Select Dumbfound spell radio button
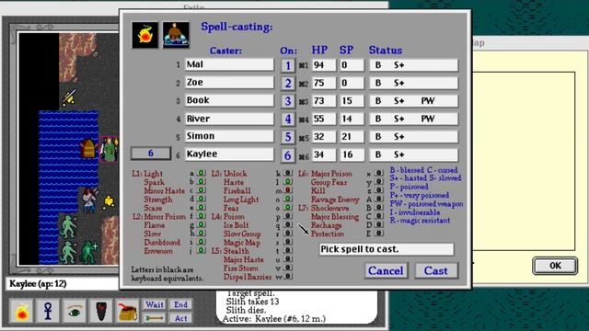The width and height of the screenshot is (589, 331). tap(202, 242)
